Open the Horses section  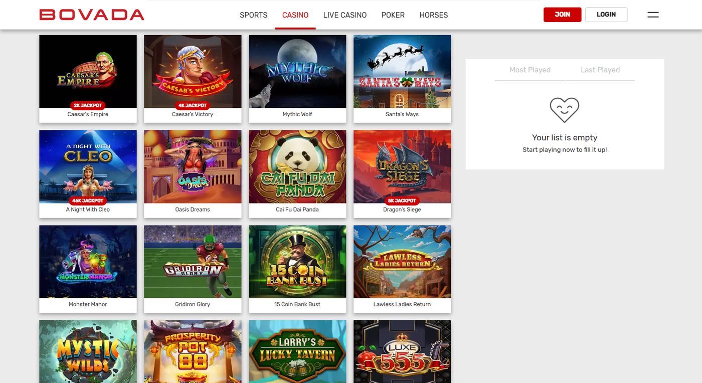click(434, 15)
